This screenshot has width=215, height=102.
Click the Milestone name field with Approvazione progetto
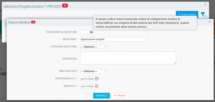(113, 39)
